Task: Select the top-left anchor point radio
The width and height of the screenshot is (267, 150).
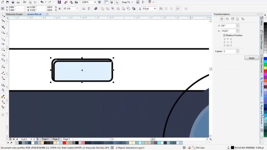Action: [224, 39]
